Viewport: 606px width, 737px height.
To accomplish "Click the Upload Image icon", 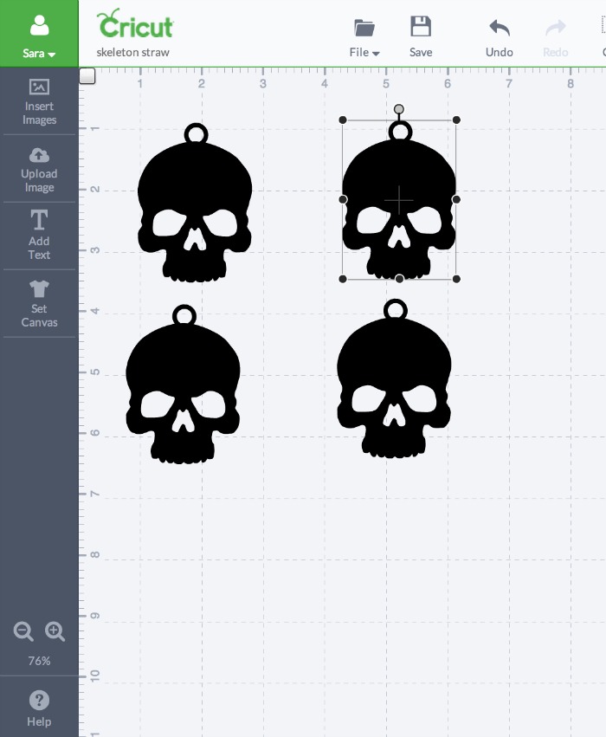I will pyautogui.click(x=39, y=156).
